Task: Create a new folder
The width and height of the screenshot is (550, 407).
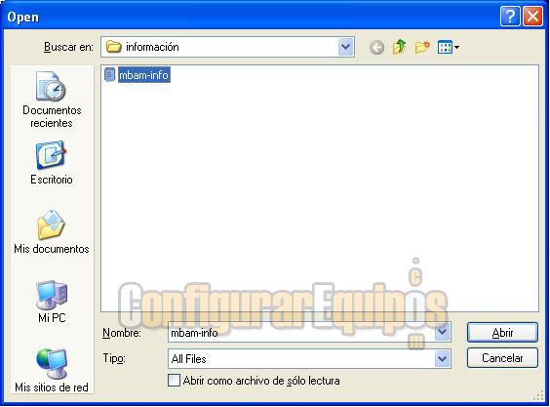Action: 422,47
